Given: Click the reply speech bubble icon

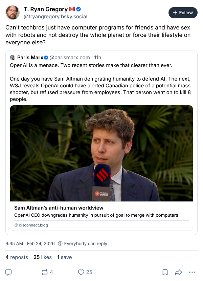Looking at the screenshot, I should tap(9, 272).
